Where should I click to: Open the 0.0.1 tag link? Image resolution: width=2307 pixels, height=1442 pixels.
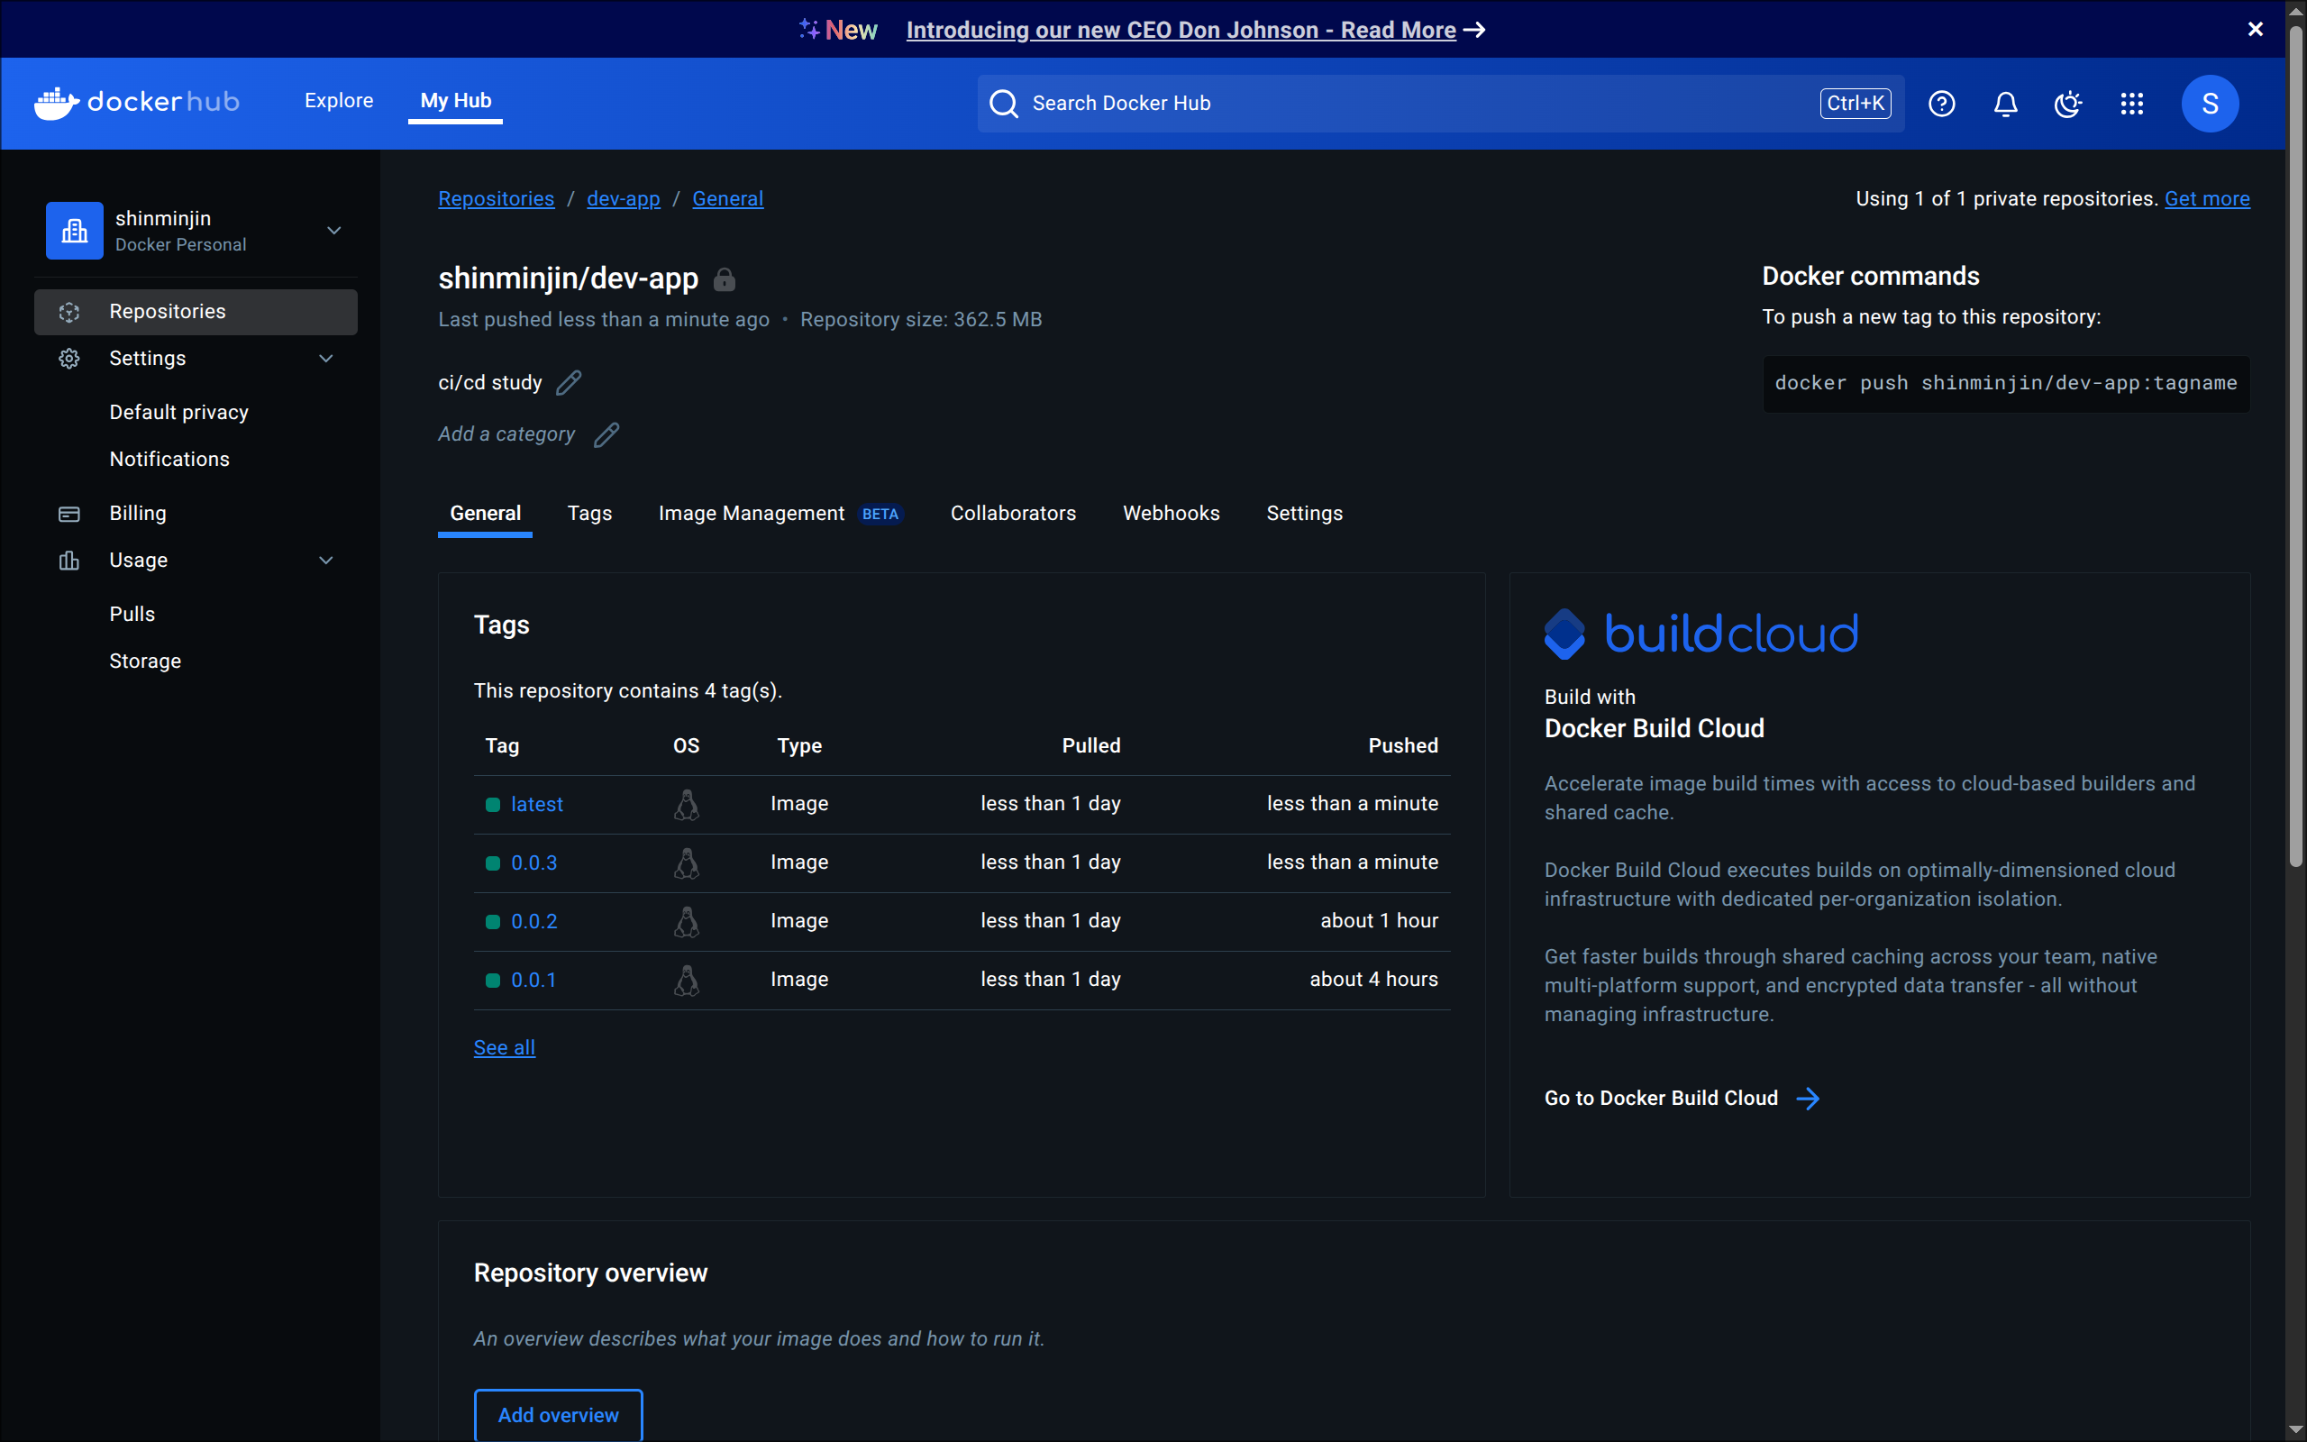coord(533,981)
